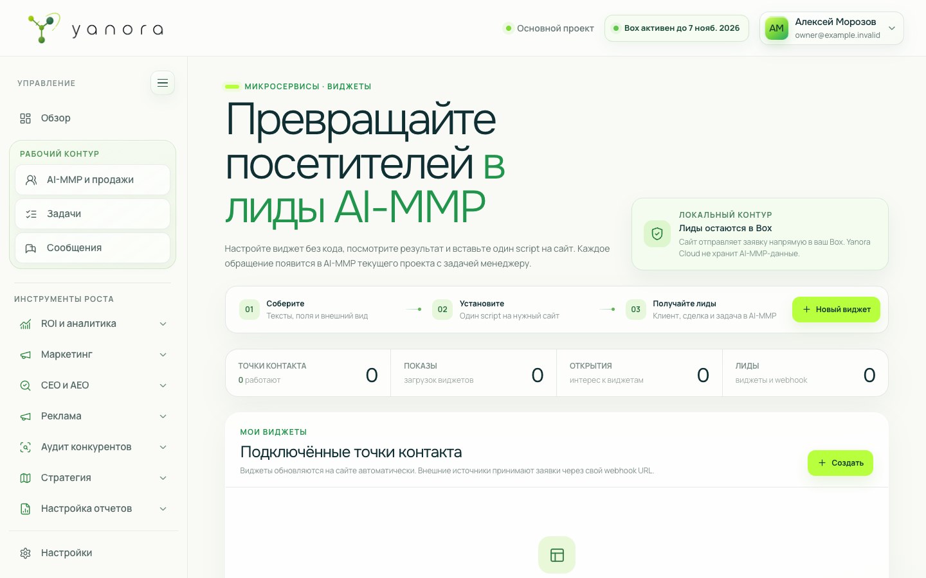Click the Обзор grid icon
Image resolution: width=926 pixels, height=578 pixels.
coord(26,118)
